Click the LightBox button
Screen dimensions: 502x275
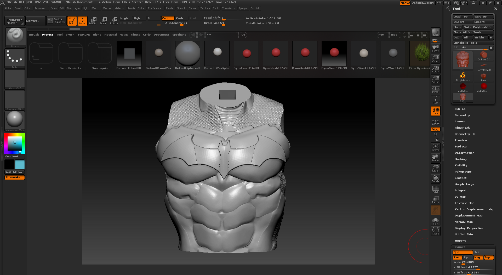pos(36,21)
